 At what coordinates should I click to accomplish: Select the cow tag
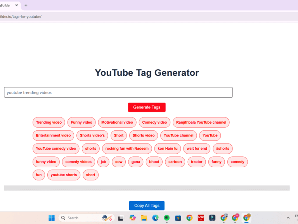[x=119, y=162]
